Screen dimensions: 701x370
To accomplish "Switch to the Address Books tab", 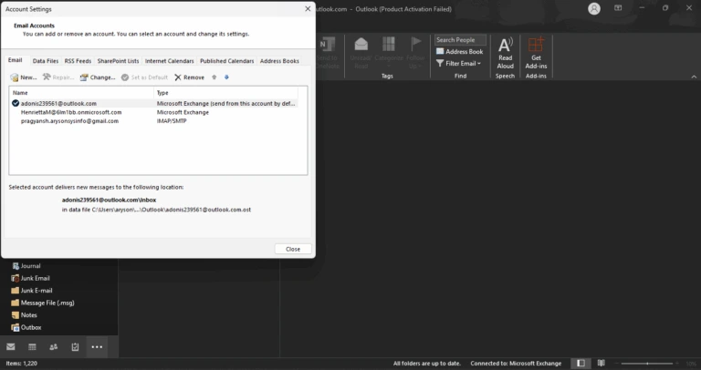I will 279,61.
